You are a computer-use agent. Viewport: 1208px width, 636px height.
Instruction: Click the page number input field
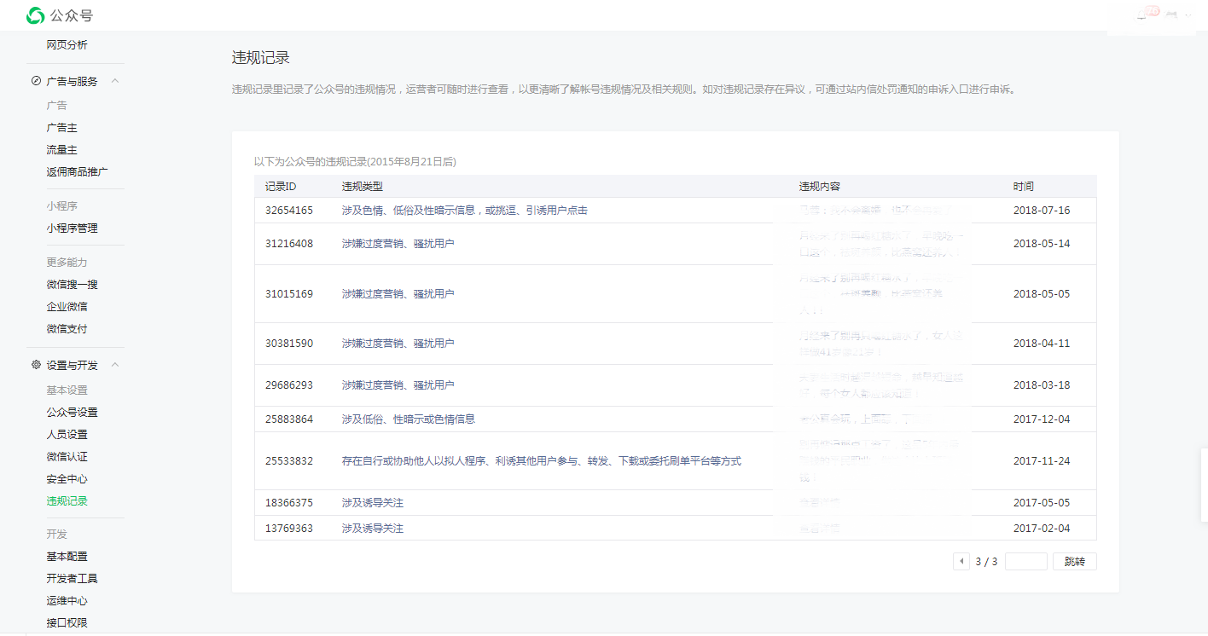[x=1025, y=562]
